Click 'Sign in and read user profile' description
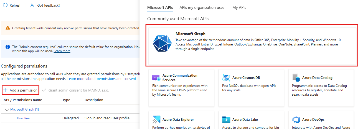The height and width of the screenshot is (129, 363). click(x=107, y=118)
